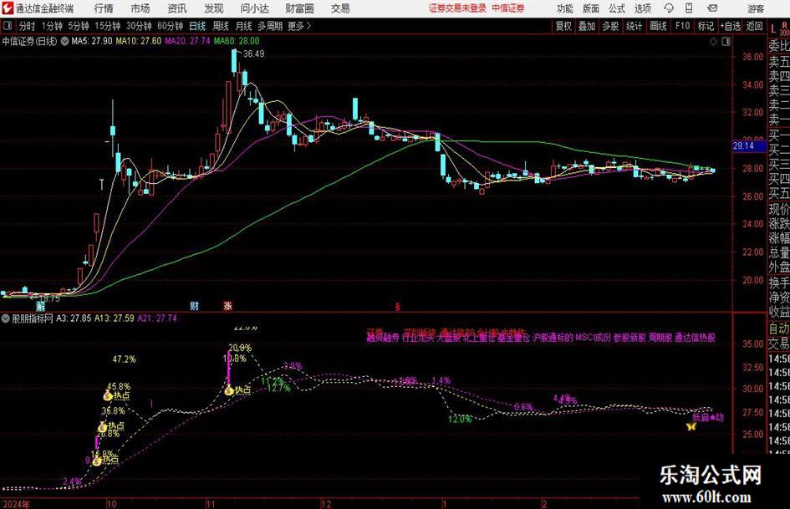Click the 通达信 app logo icon
This screenshot has width=790, height=509.
point(8,8)
